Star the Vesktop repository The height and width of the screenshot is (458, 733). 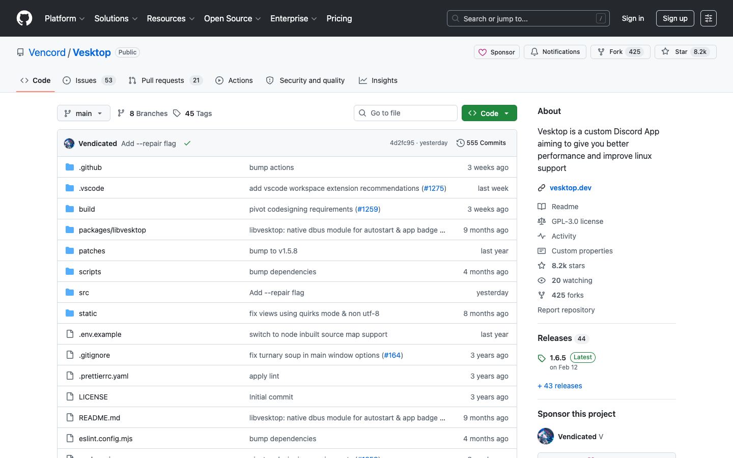685,52
